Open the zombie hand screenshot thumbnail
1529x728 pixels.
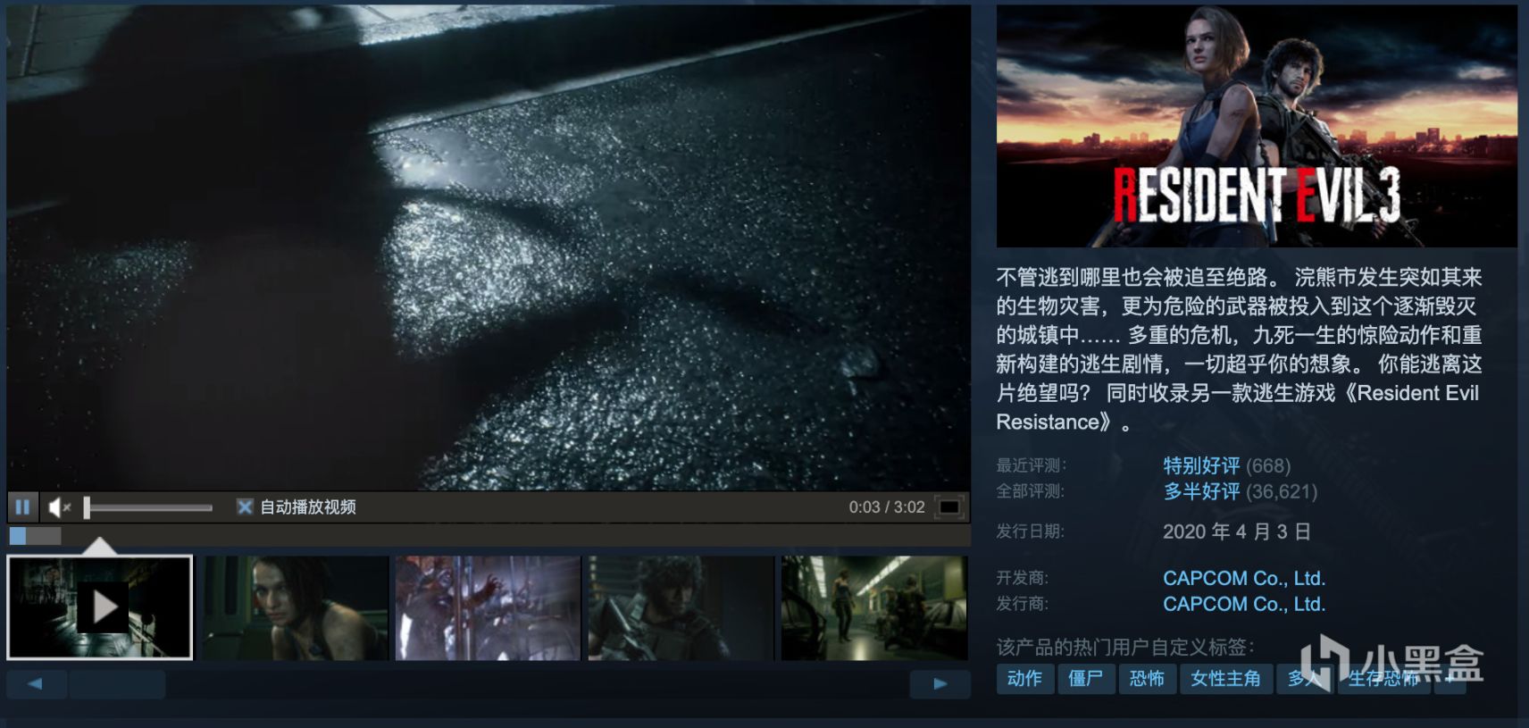(x=488, y=607)
